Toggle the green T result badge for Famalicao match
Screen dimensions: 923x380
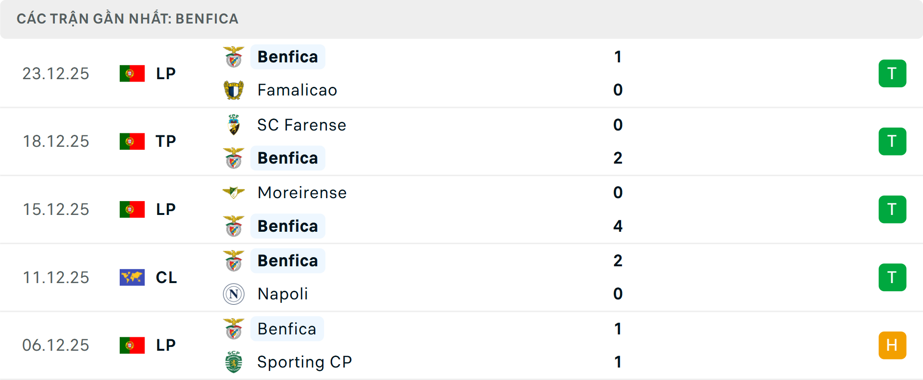click(893, 73)
